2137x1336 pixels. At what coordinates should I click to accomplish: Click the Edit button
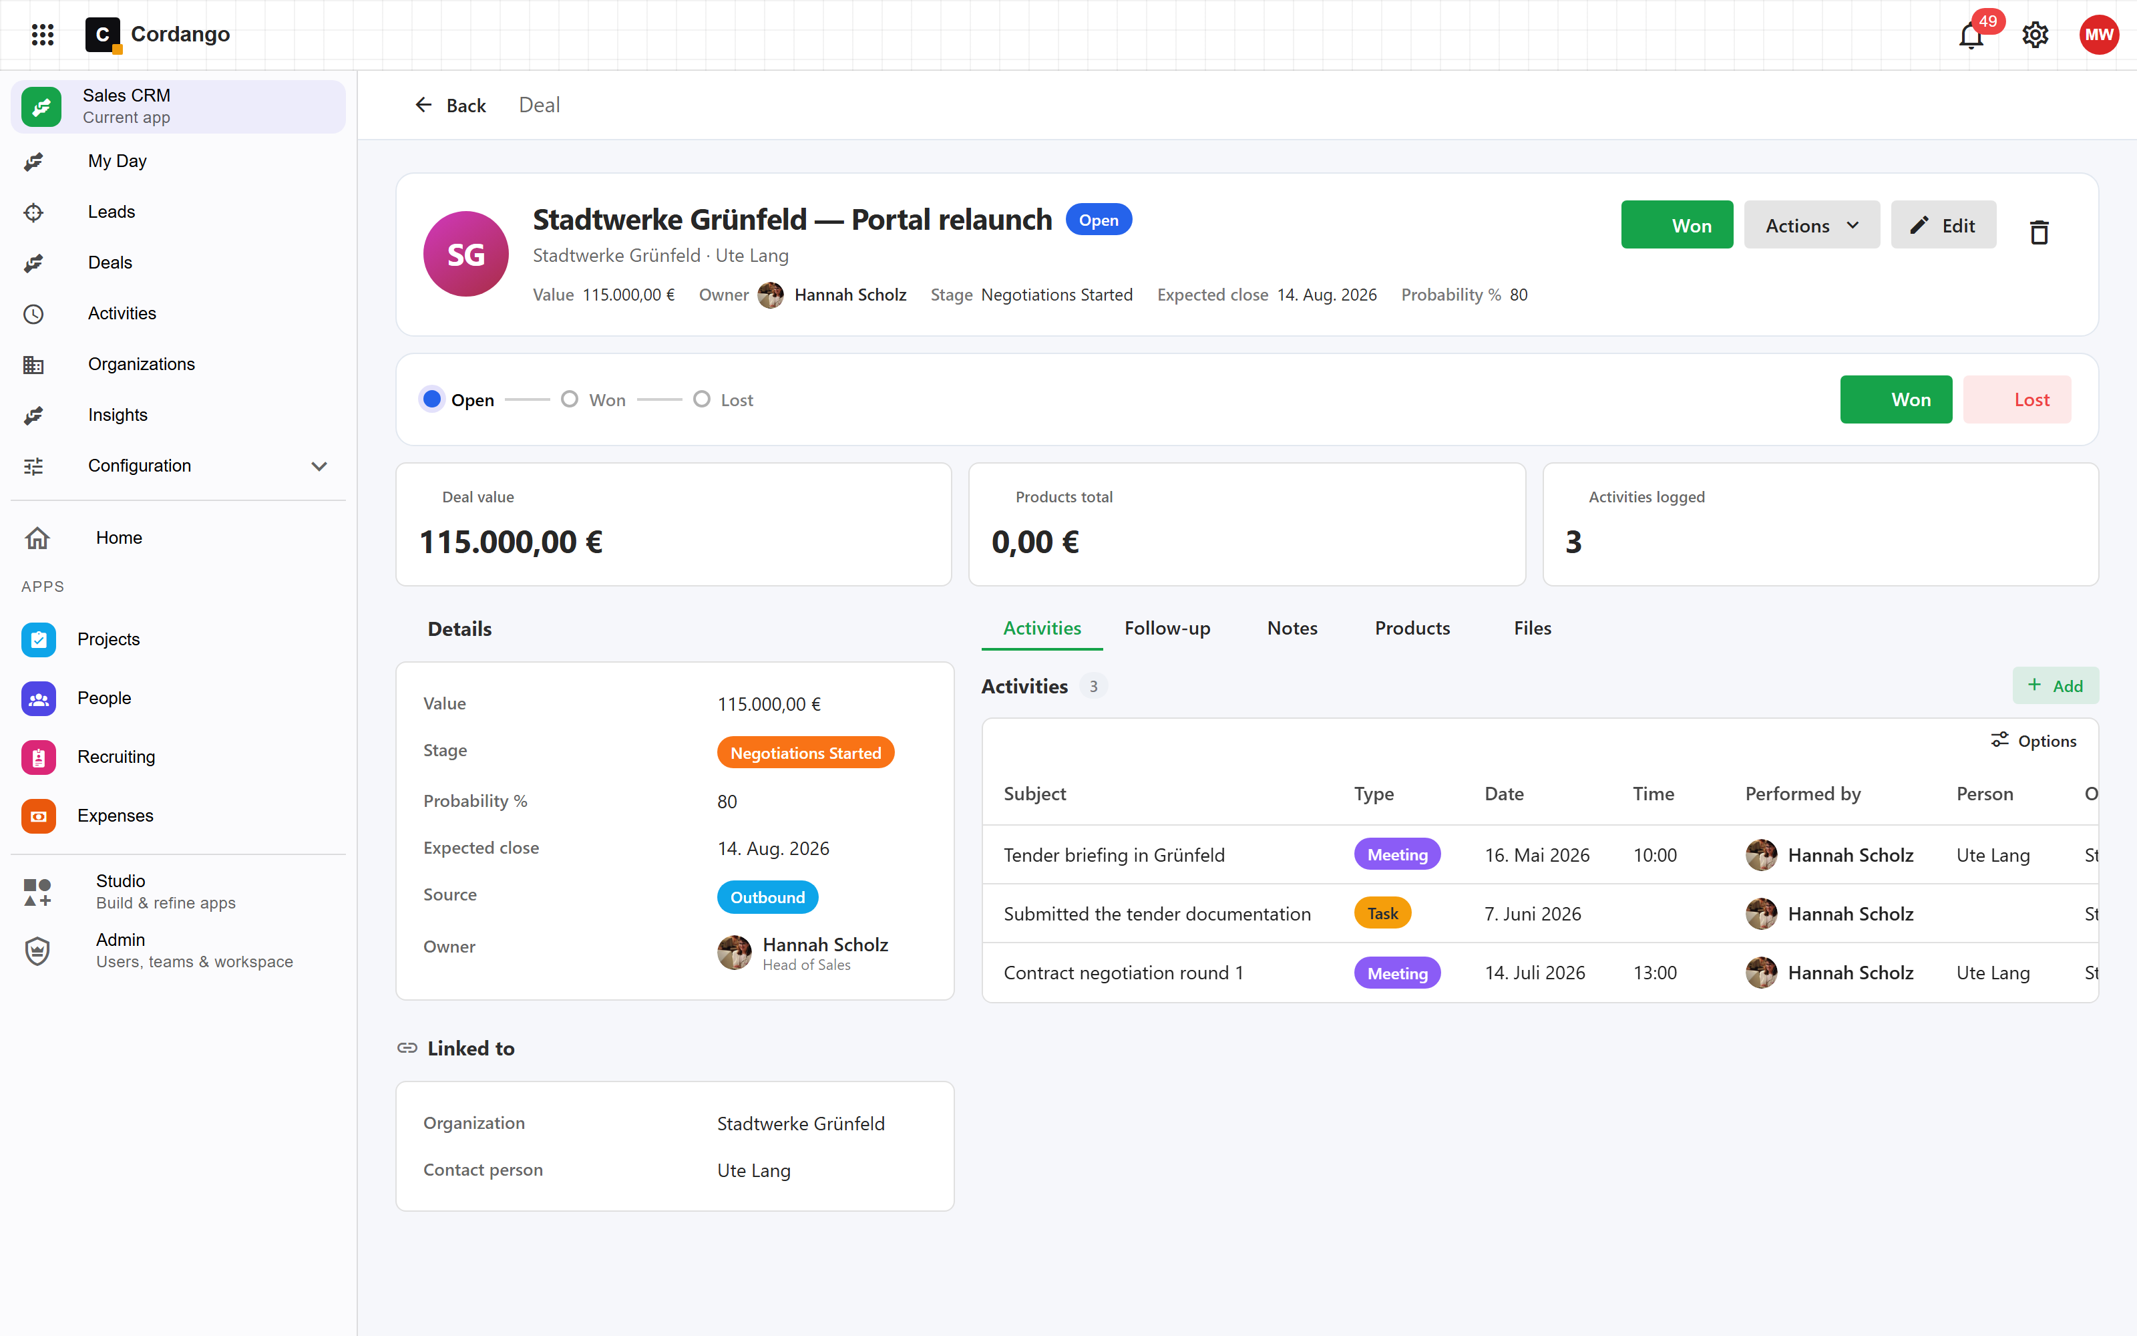pos(1943,225)
